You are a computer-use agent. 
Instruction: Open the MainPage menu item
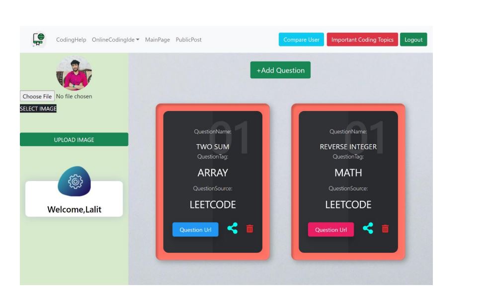(x=157, y=39)
